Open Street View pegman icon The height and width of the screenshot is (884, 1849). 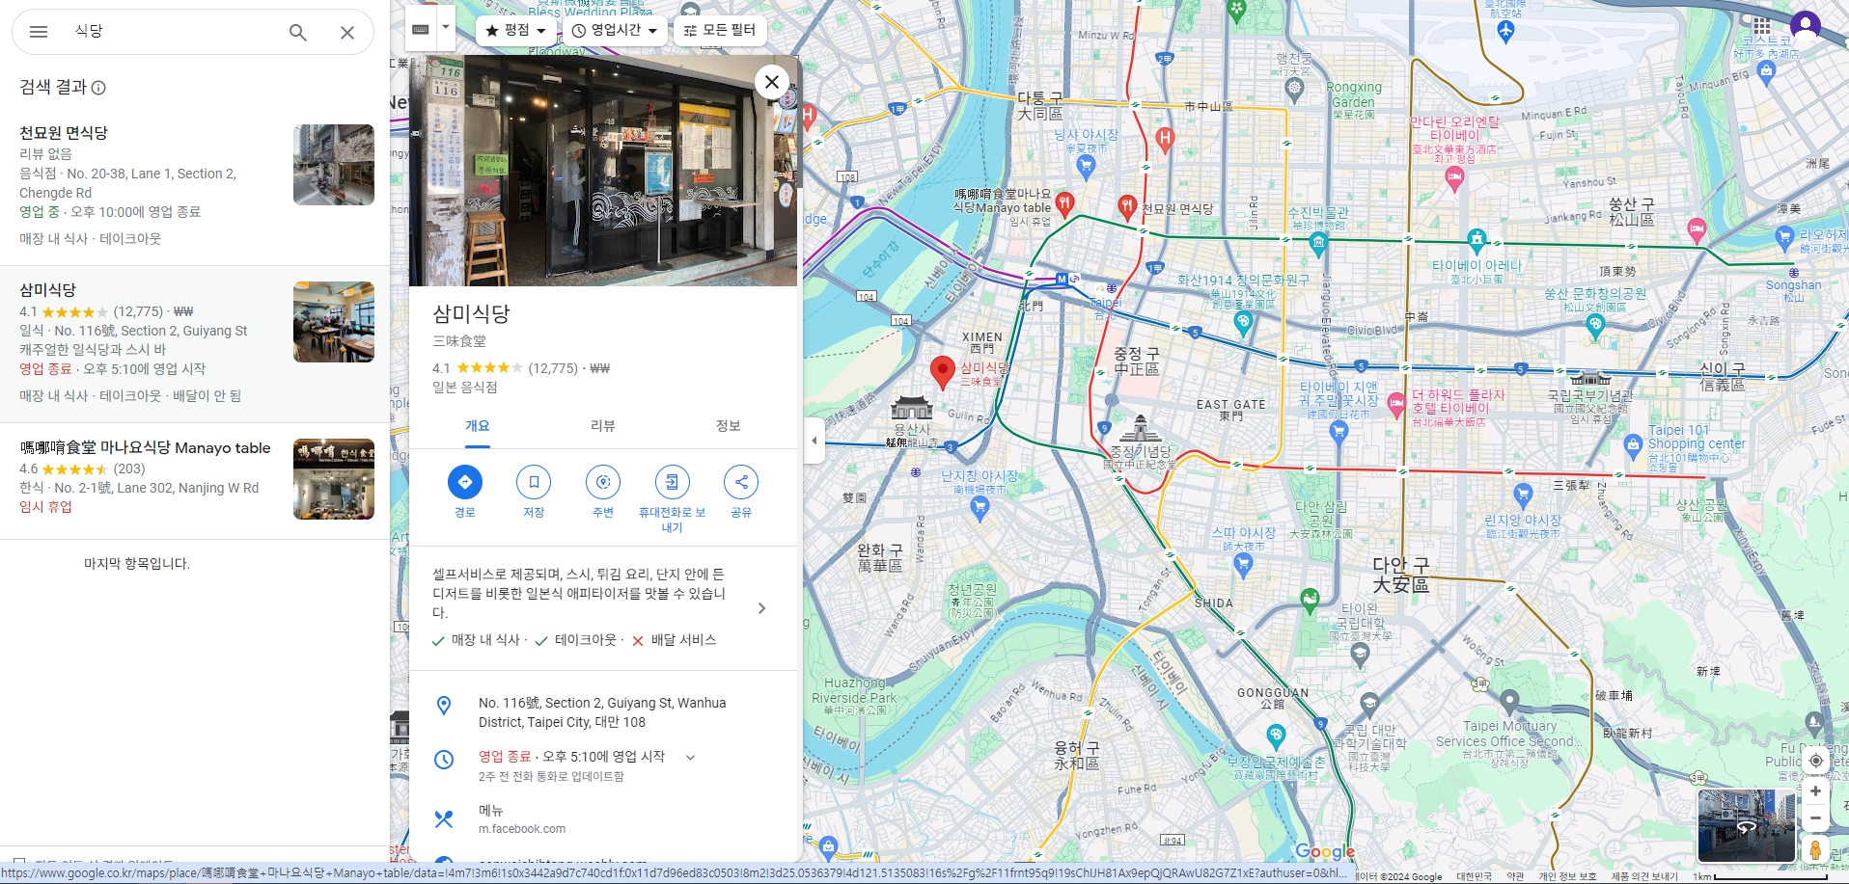[1815, 849]
